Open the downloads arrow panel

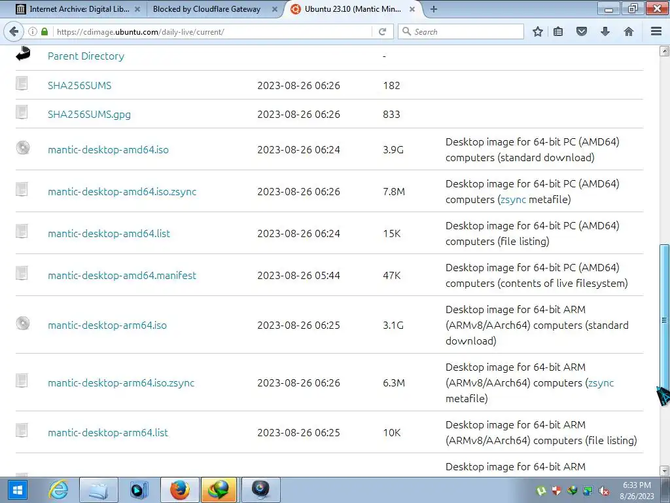(x=605, y=31)
